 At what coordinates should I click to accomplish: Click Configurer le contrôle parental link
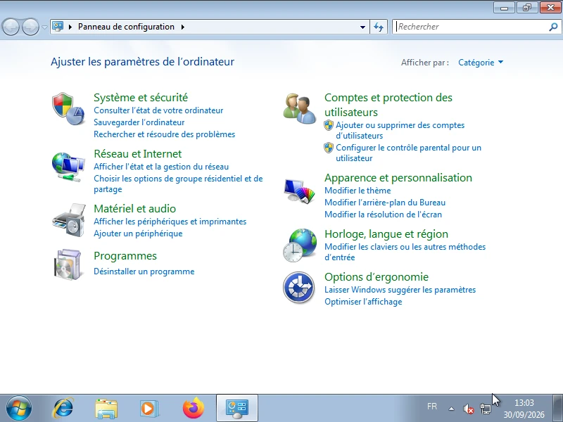pos(408,153)
